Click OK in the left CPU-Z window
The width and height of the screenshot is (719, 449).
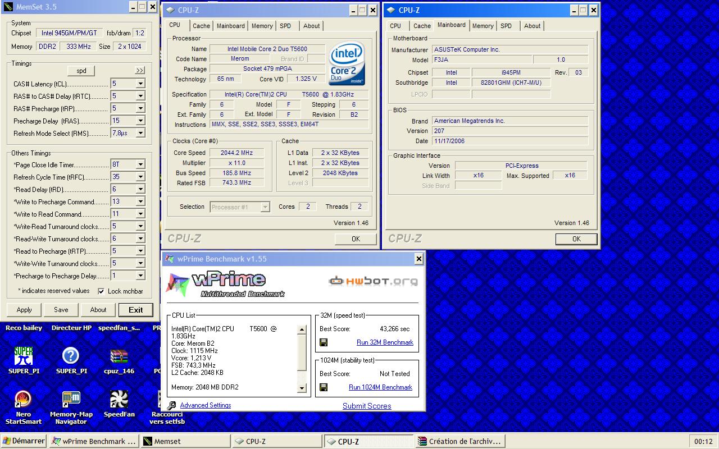pyautogui.click(x=356, y=239)
